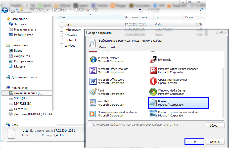Select Избранное in the navigation pane
The height and width of the screenshot is (148, 229).
(x=17, y=19)
